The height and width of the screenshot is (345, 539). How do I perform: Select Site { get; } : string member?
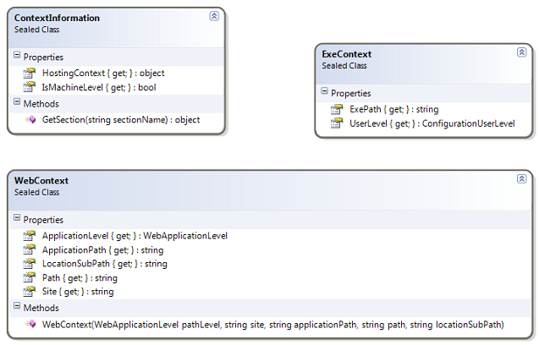pyautogui.click(x=78, y=292)
